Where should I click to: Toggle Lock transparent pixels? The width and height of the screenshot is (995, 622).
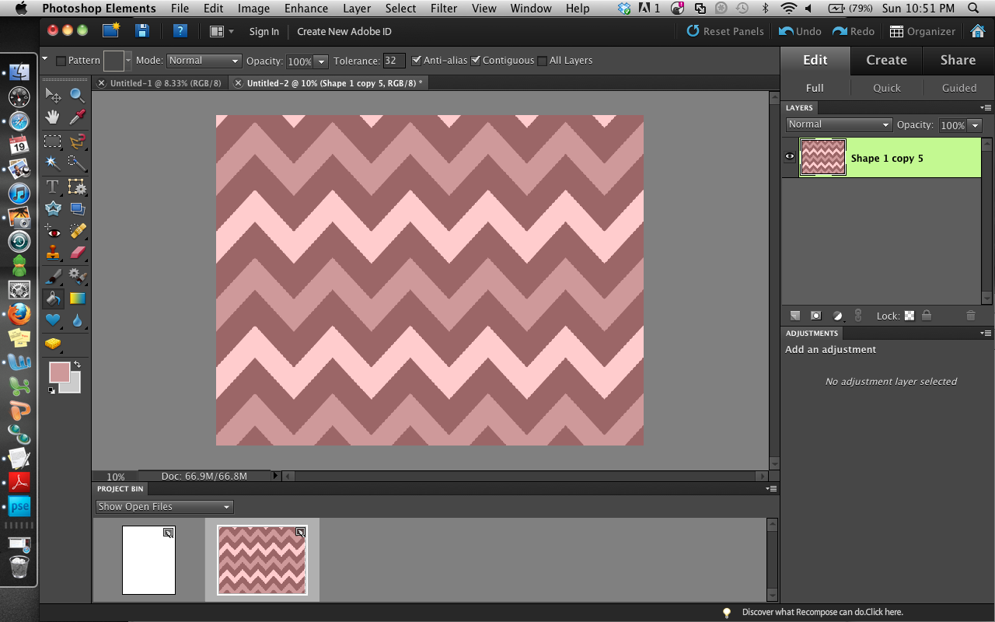point(909,316)
